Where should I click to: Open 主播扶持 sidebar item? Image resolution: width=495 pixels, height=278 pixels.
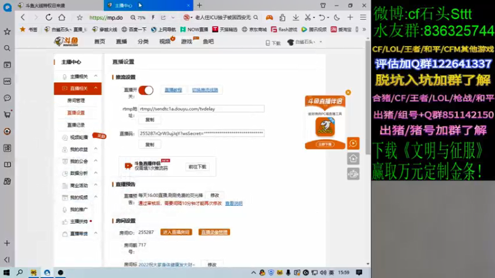point(79,222)
